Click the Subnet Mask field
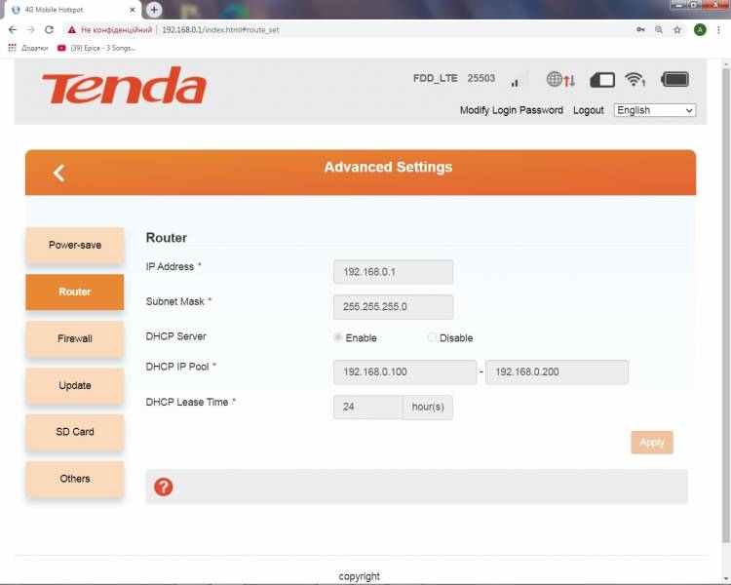Image resolution: width=731 pixels, height=585 pixels. click(393, 307)
